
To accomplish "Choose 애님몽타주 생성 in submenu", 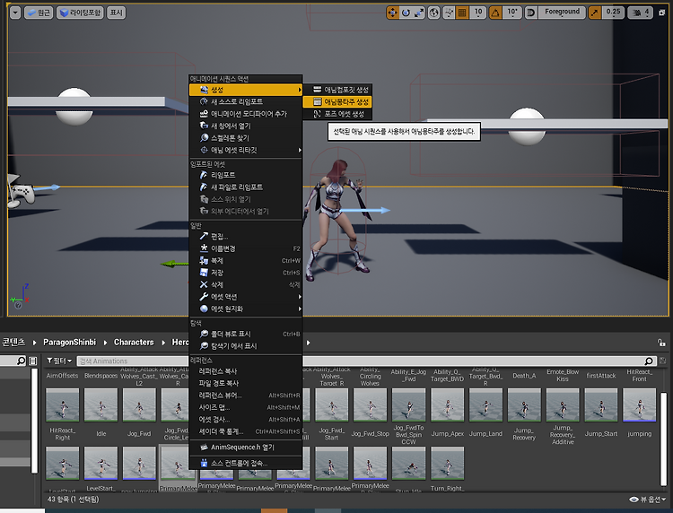I will (336, 101).
